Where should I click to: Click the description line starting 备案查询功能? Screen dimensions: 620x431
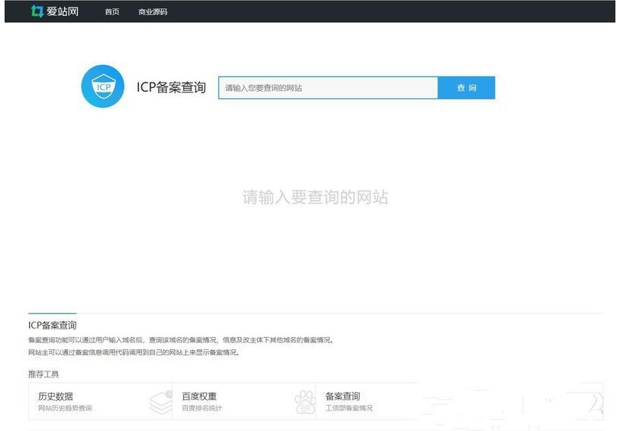[182, 340]
